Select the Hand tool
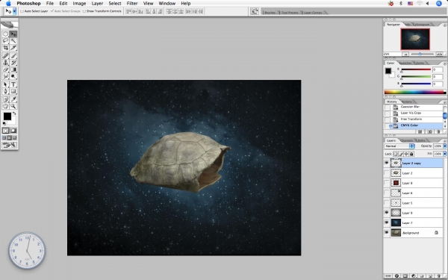The height and width of the screenshot is (280, 448). 5,106
